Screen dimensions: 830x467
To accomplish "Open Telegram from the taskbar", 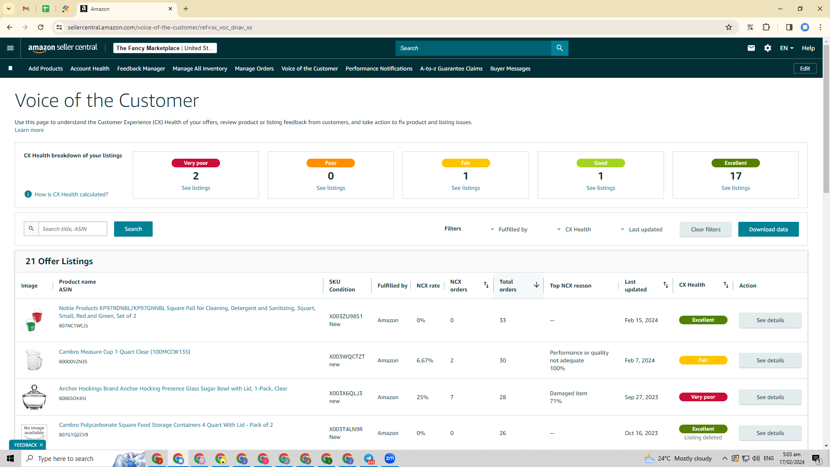I will [x=369, y=458].
